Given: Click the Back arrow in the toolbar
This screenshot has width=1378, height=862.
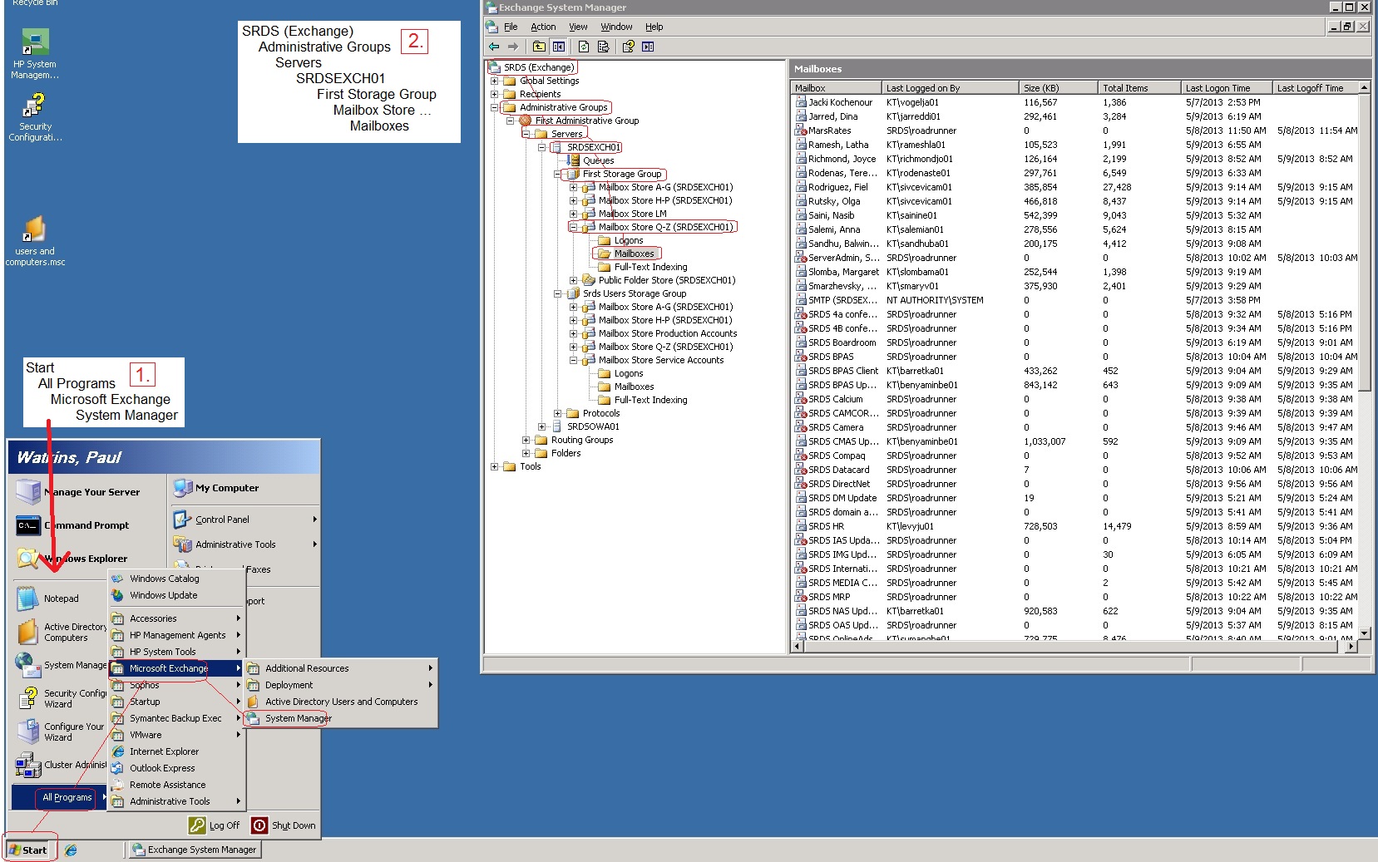Looking at the screenshot, I should [x=494, y=47].
